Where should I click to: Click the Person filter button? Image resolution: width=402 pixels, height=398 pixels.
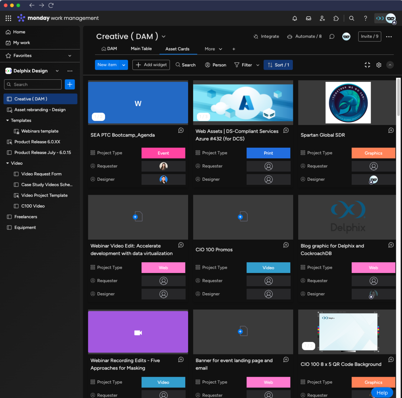[216, 65]
